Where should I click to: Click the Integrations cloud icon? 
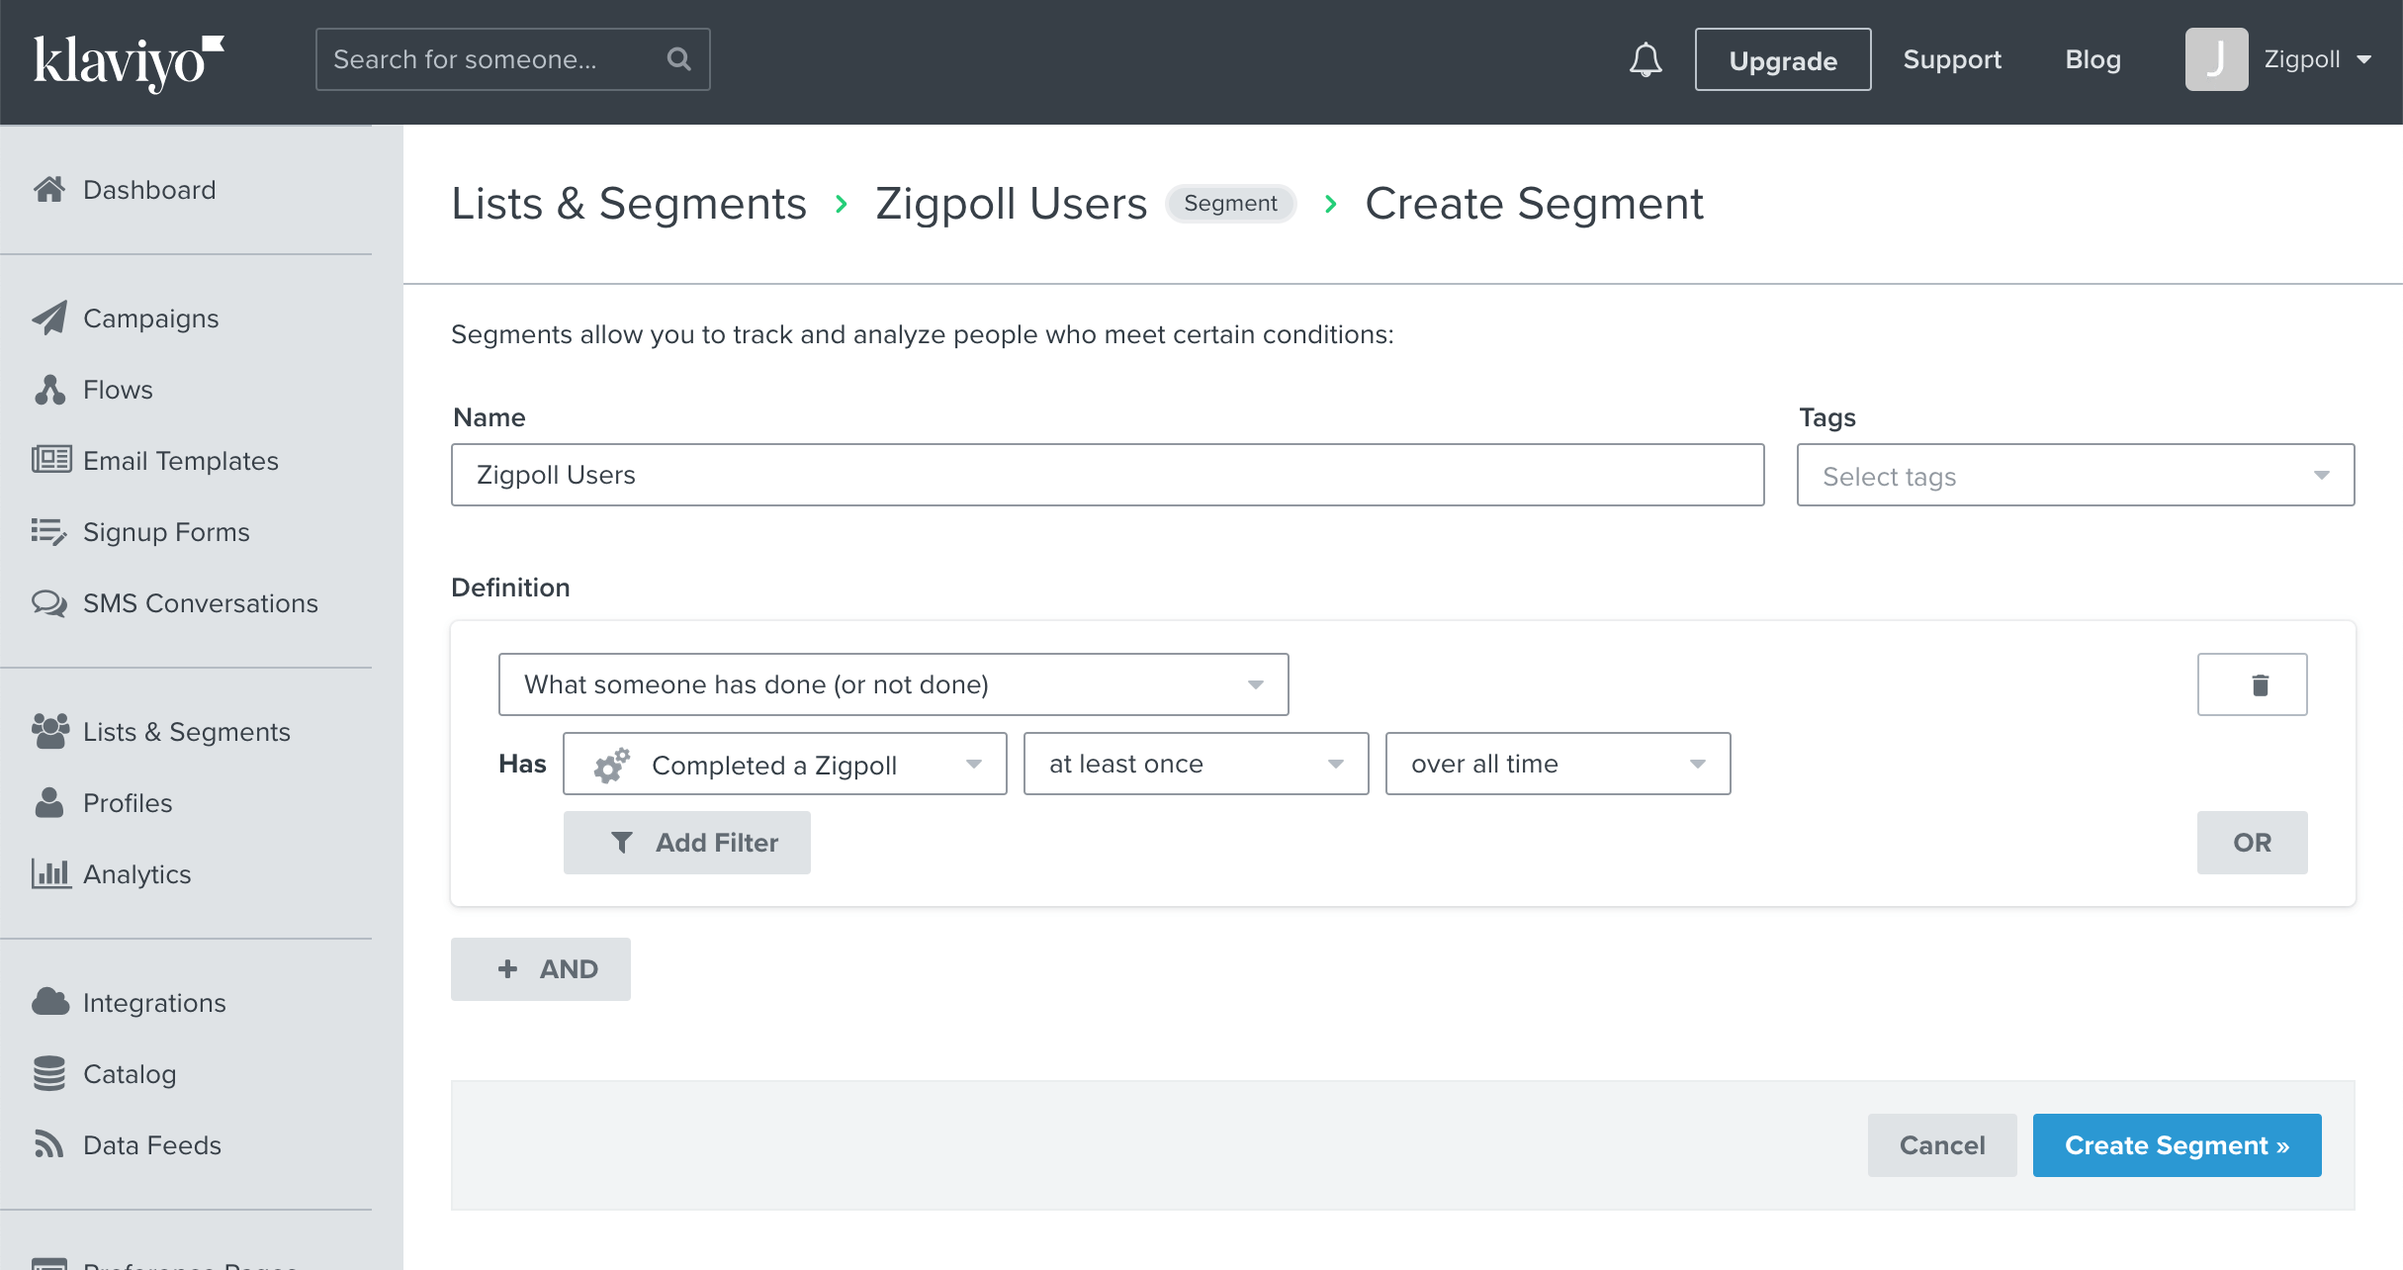(x=50, y=1001)
